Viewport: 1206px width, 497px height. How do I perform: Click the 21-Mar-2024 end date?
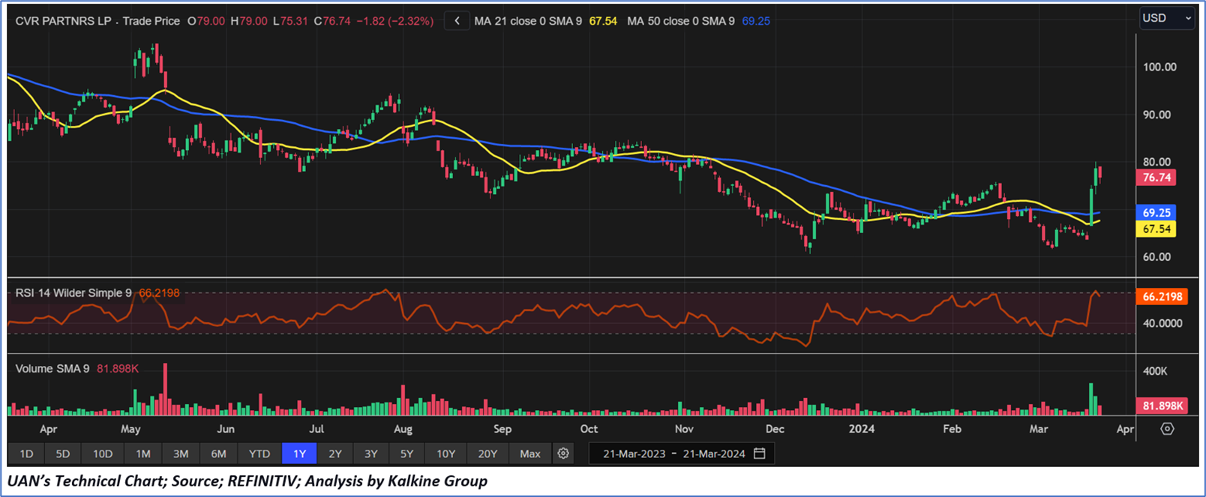pyautogui.click(x=714, y=454)
